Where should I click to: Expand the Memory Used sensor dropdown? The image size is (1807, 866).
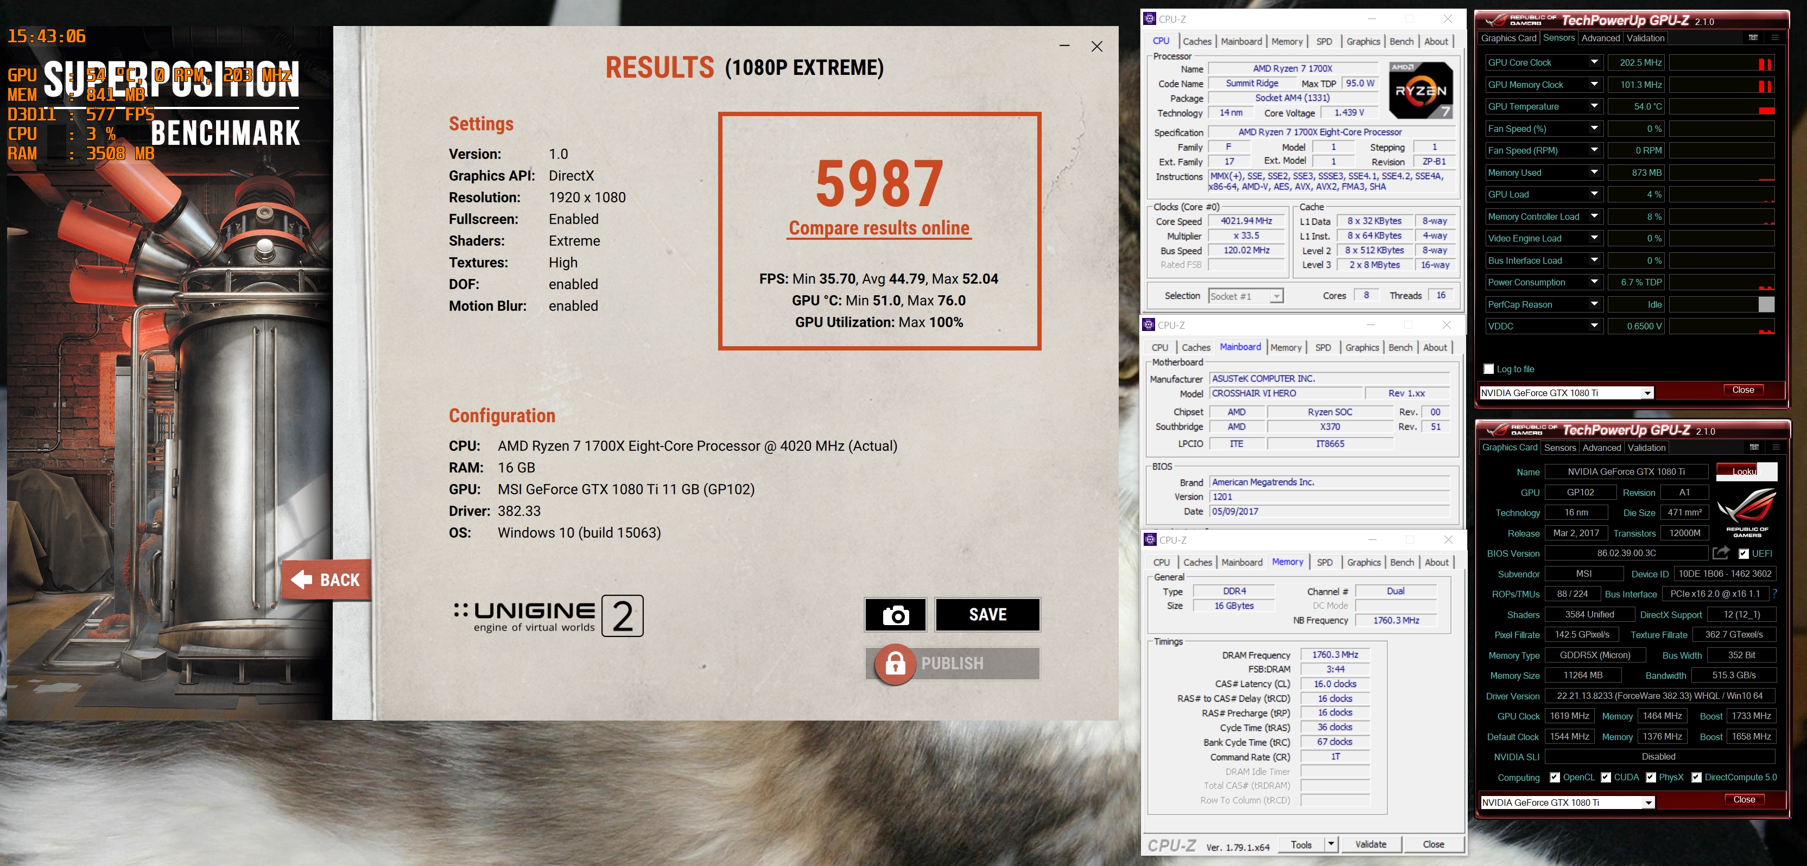pyautogui.click(x=1594, y=173)
